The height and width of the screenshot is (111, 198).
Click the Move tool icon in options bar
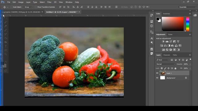tap(4, 7)
